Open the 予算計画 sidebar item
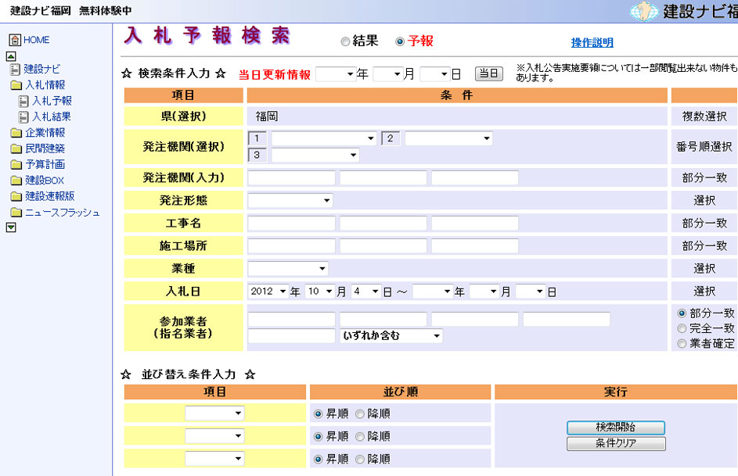This screenshot has height=476, width=738. click(45, 164)
